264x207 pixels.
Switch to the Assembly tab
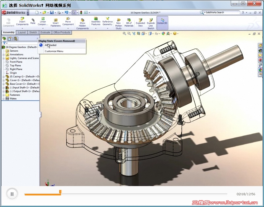pos(9,32)
